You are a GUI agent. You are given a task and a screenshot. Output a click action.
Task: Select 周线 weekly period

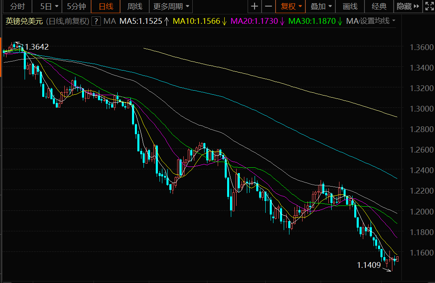134,7
